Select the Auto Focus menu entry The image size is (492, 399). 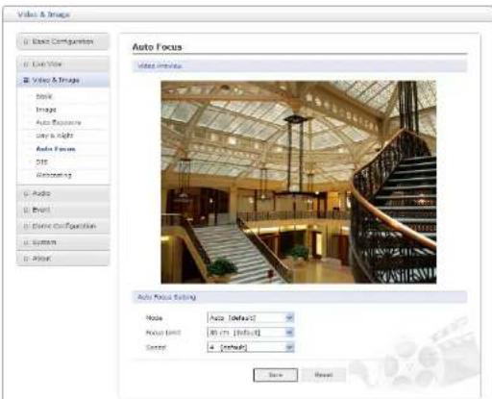pos(56,149)
